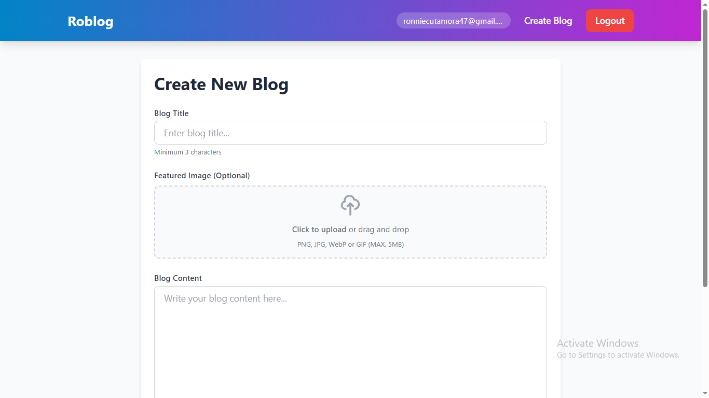Viewport: 709px width, 398px height.
Task: Click the scrollbar down arrow
Action: coord(705,394)
